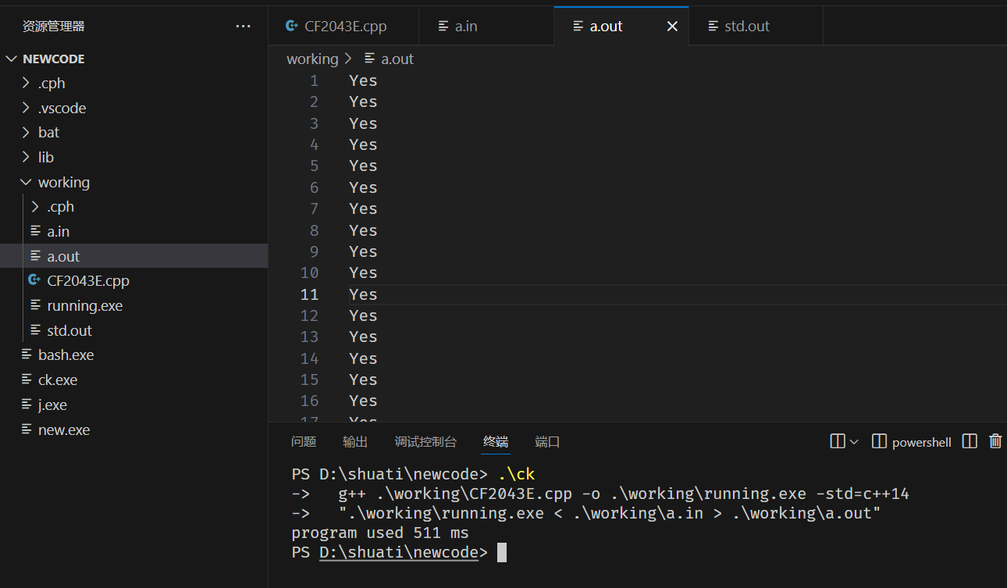The width and height of the screenshot is (1007, 588).
Task: Click the file icon beside j.exe
Action: (27, 404)
